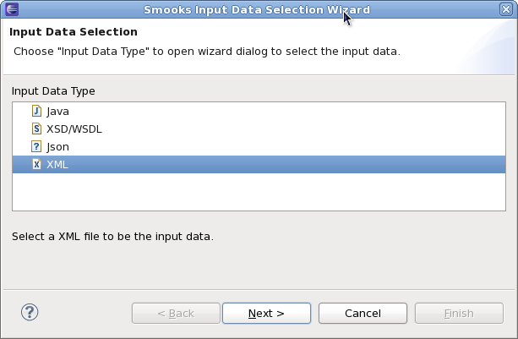The image size is (518, 339).
Task: Click the "Choose Input Data Type" instruction text
Action: [x=206, y=51]
